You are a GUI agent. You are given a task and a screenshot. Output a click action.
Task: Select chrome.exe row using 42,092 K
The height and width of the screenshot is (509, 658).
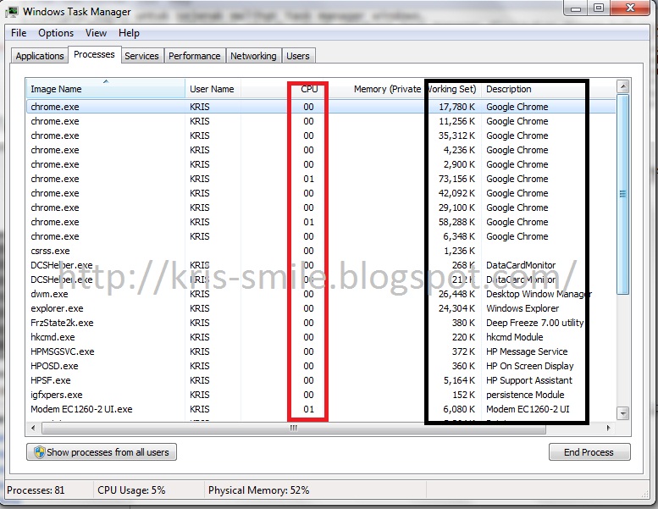321,193
